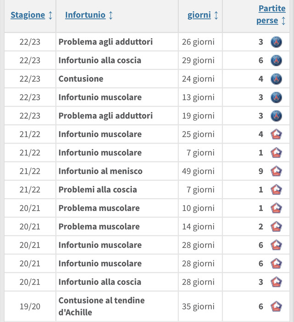Image resolution: width=294 pixels, height=322 pixels.
Task: Sort by the giorni header link
Action: coord(199,15)
